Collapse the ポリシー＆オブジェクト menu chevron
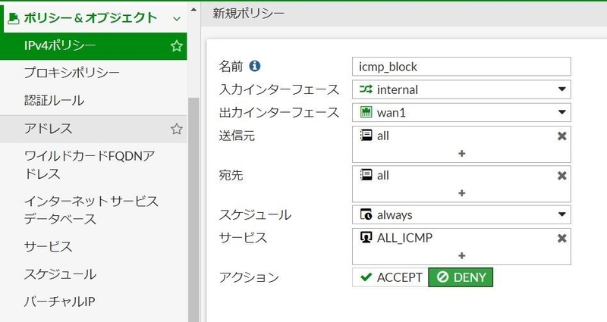The width and height of the screenshot is (607, 322). [x=177, y=18]
